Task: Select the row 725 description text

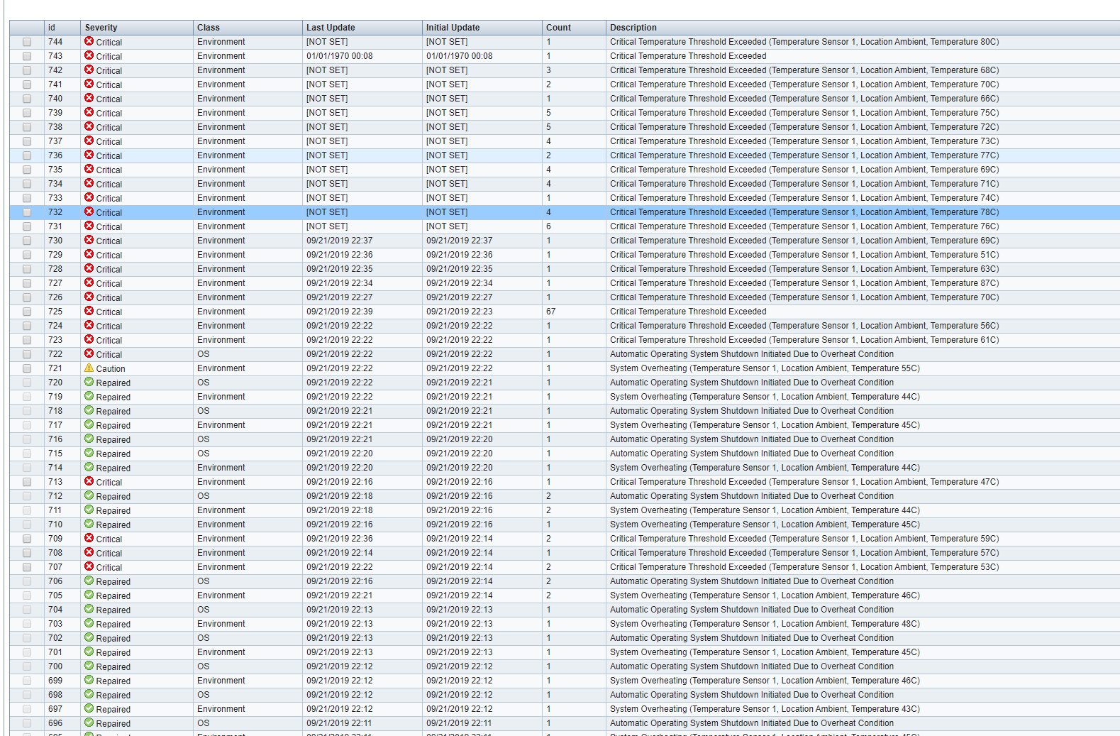Action: click(688, 312)
